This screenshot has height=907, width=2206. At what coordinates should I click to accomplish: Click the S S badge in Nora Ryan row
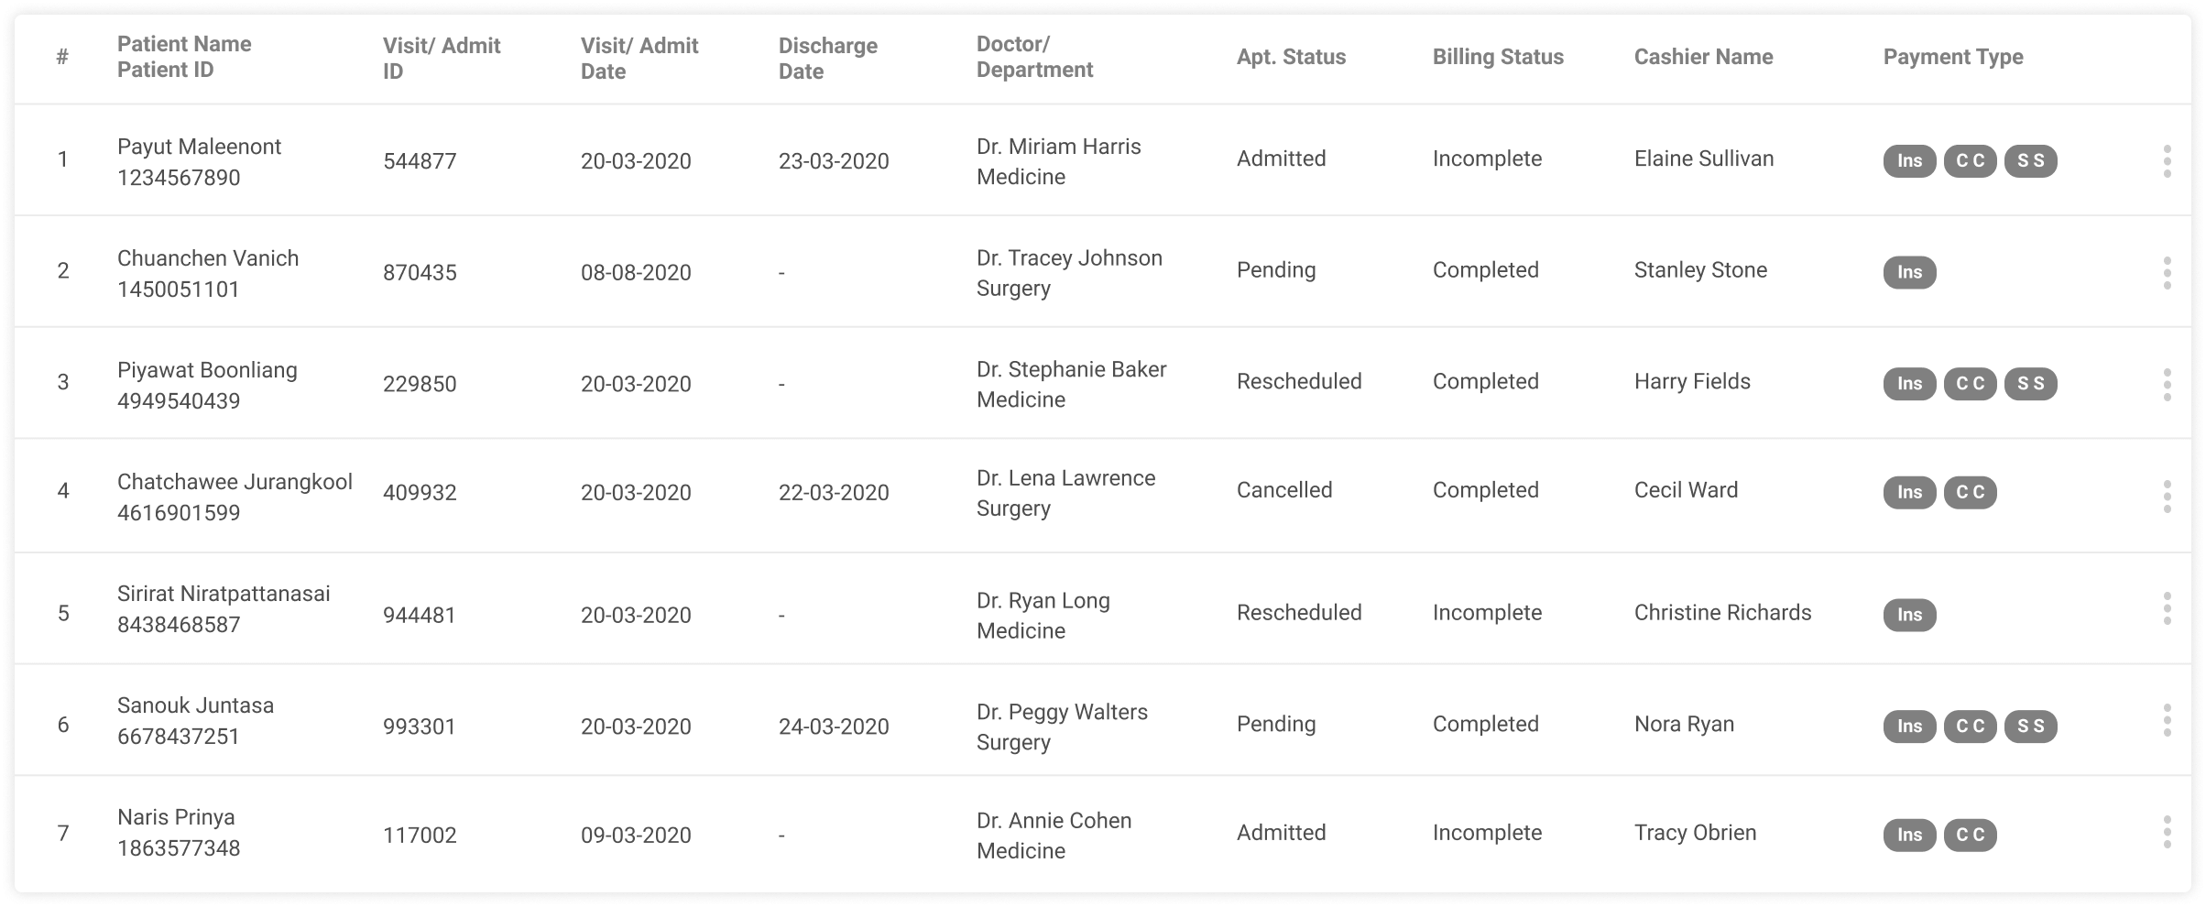click(x=2030, y=727)
